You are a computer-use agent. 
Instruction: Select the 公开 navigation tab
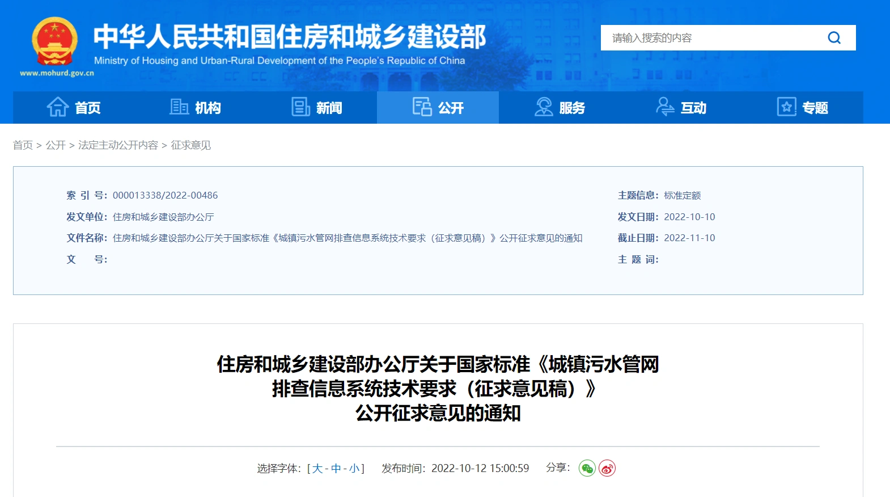(438, 107)
